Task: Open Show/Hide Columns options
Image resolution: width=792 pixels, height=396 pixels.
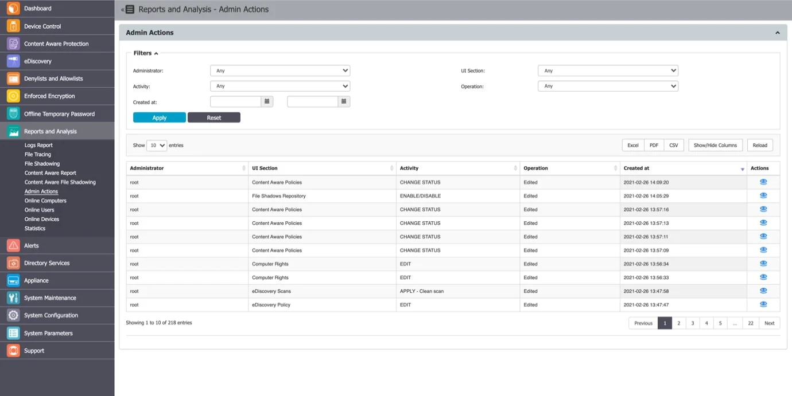Action: click(x=715, y=145)
